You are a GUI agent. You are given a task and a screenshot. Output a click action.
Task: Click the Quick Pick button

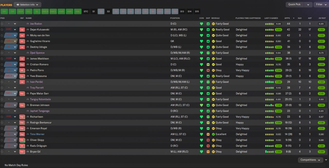point(294,4)
